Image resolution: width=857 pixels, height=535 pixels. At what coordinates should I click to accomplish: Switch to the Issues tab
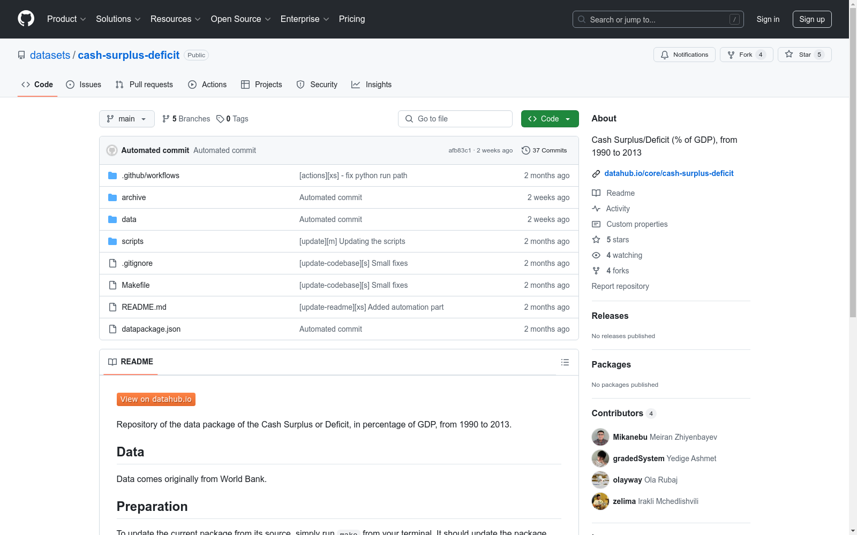pyautogui.click(x=84, y=85)
